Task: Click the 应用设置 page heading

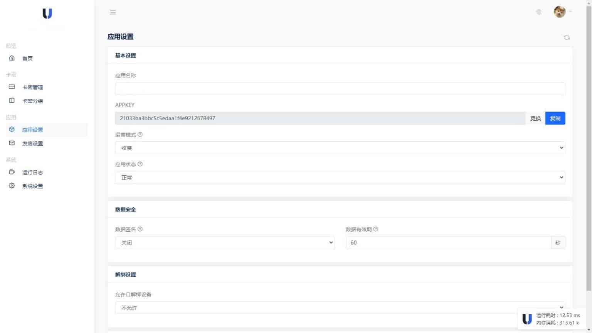Action: pos(120,37)
